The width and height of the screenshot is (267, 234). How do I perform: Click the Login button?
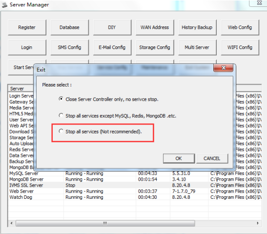pos(27,47)
